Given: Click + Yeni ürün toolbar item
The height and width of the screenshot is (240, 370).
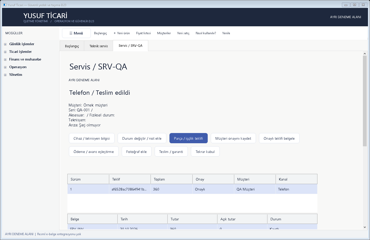Looking at the screenshot, I should (x=122, y=33).
